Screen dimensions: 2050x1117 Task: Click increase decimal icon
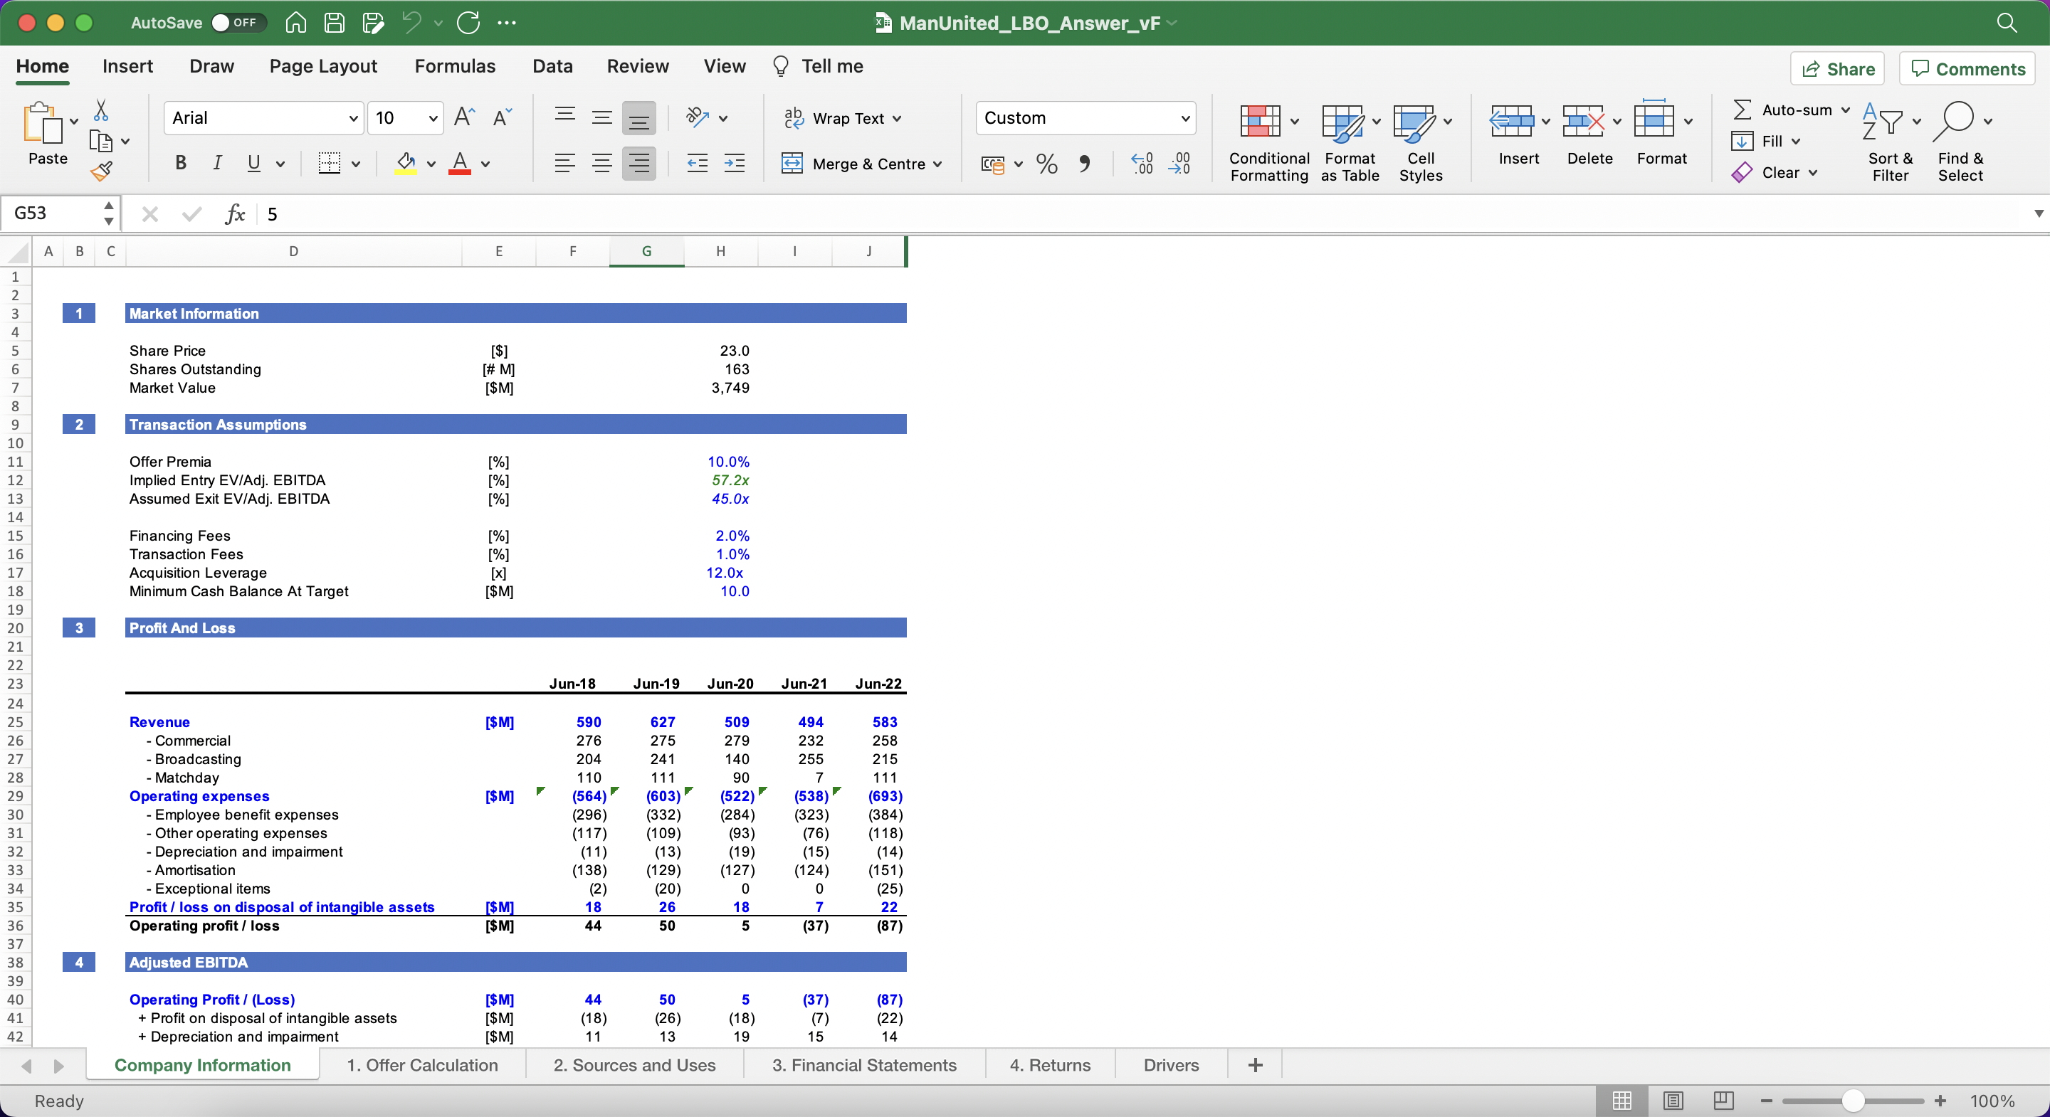1142,164
